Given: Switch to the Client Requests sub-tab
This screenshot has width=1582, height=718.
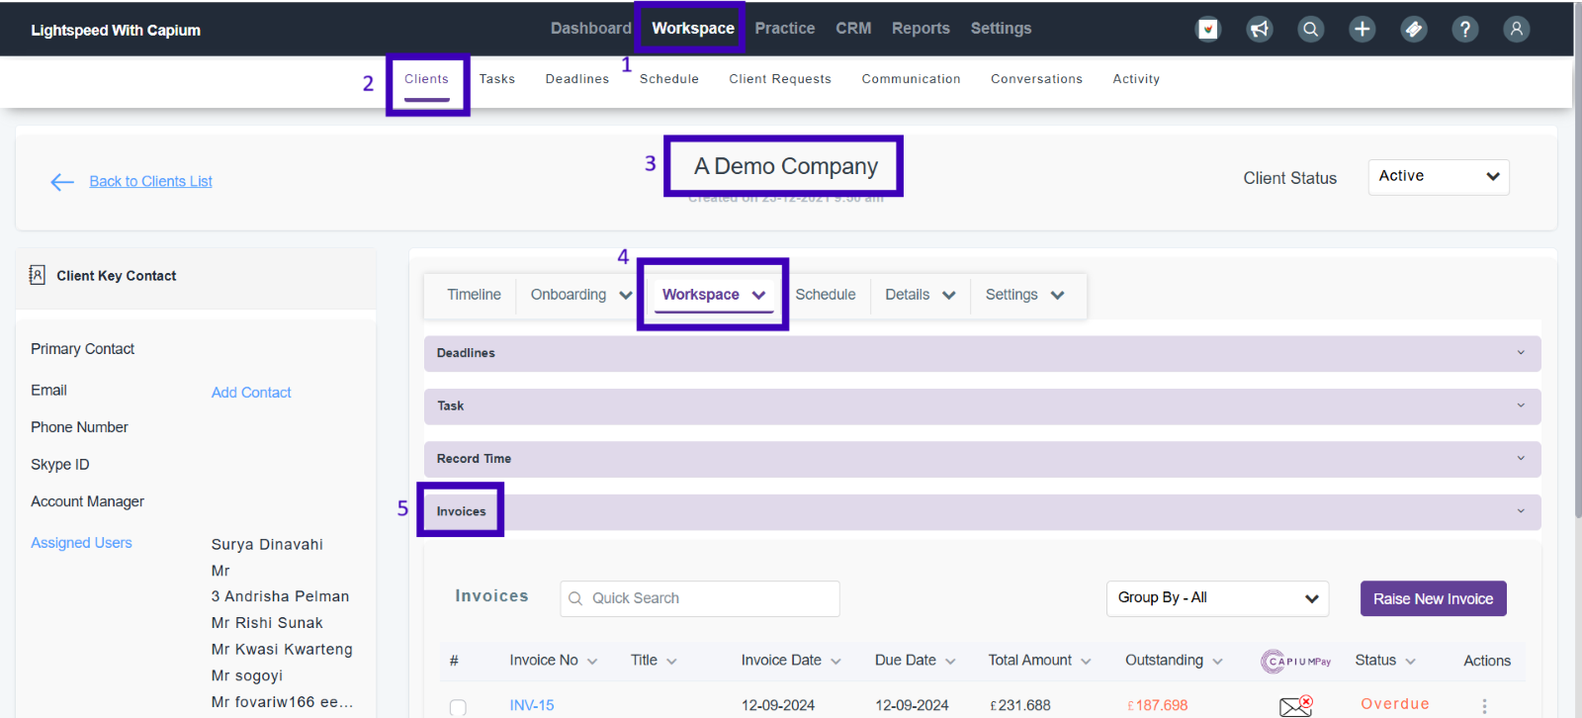Looking at the screenshot, I should coord(780,79).
